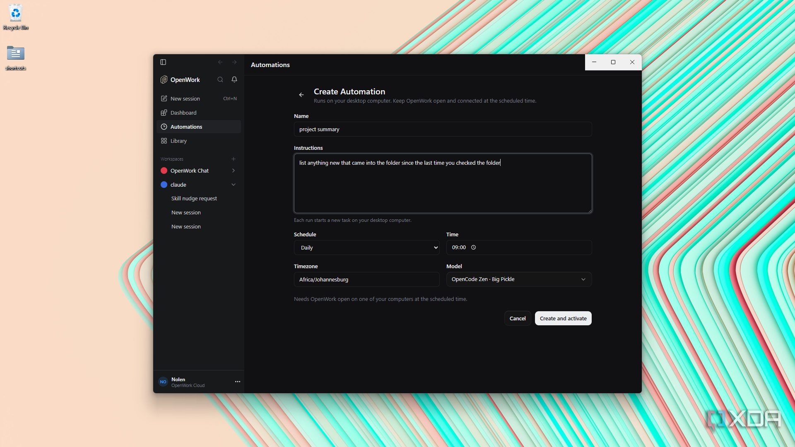This screenshot has height=447, width=795.
Task: Open time picker clock icon
Action: 474,248
